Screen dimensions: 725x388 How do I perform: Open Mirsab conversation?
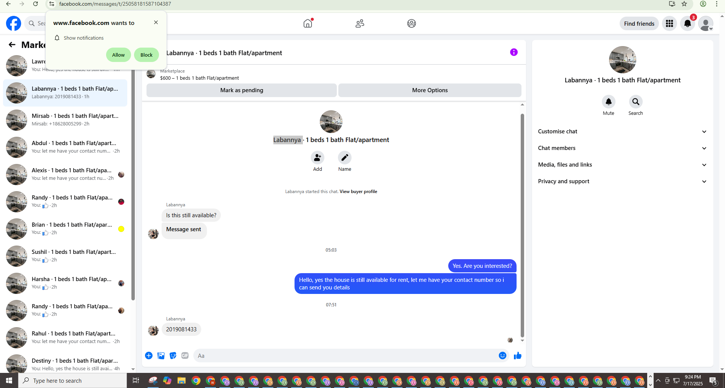65,120
